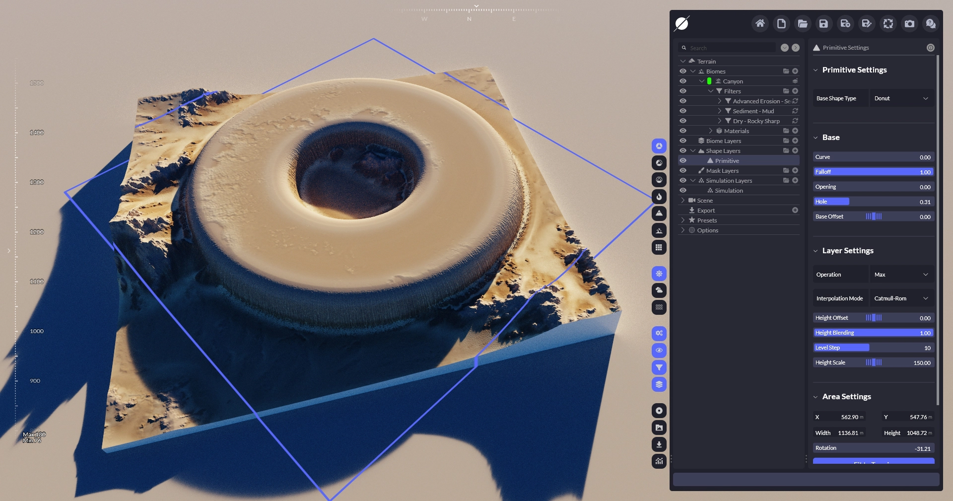The image size is (953, 501).
Task: Toggle the clouds icon in viewport toolbar
Action: click(x=659, y=290)
